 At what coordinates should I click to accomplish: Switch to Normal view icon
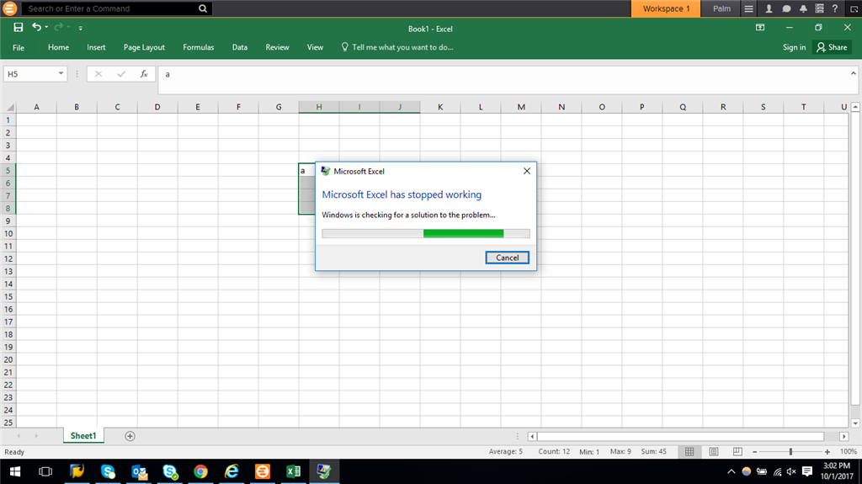click(x=689, y=451)
